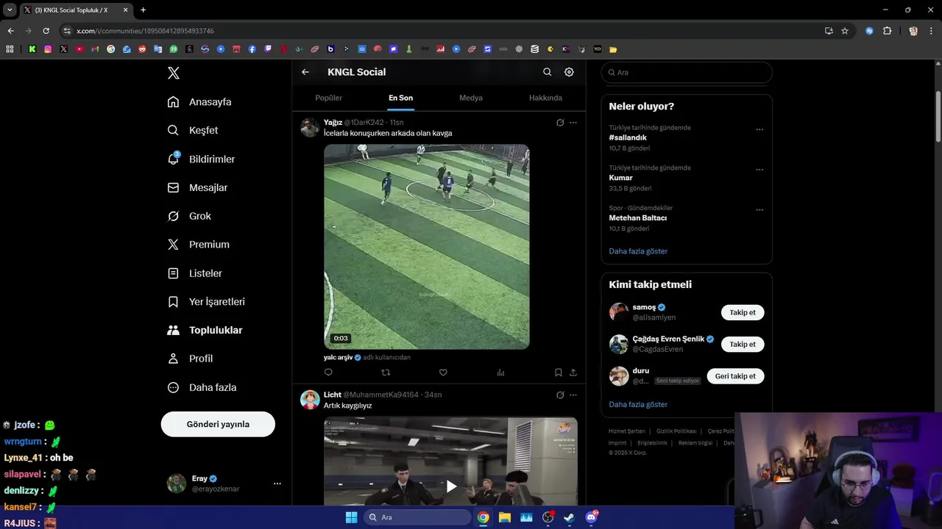942x529 pixels.
Task: Open yalc arşiv source link
Action: (339, 357)
